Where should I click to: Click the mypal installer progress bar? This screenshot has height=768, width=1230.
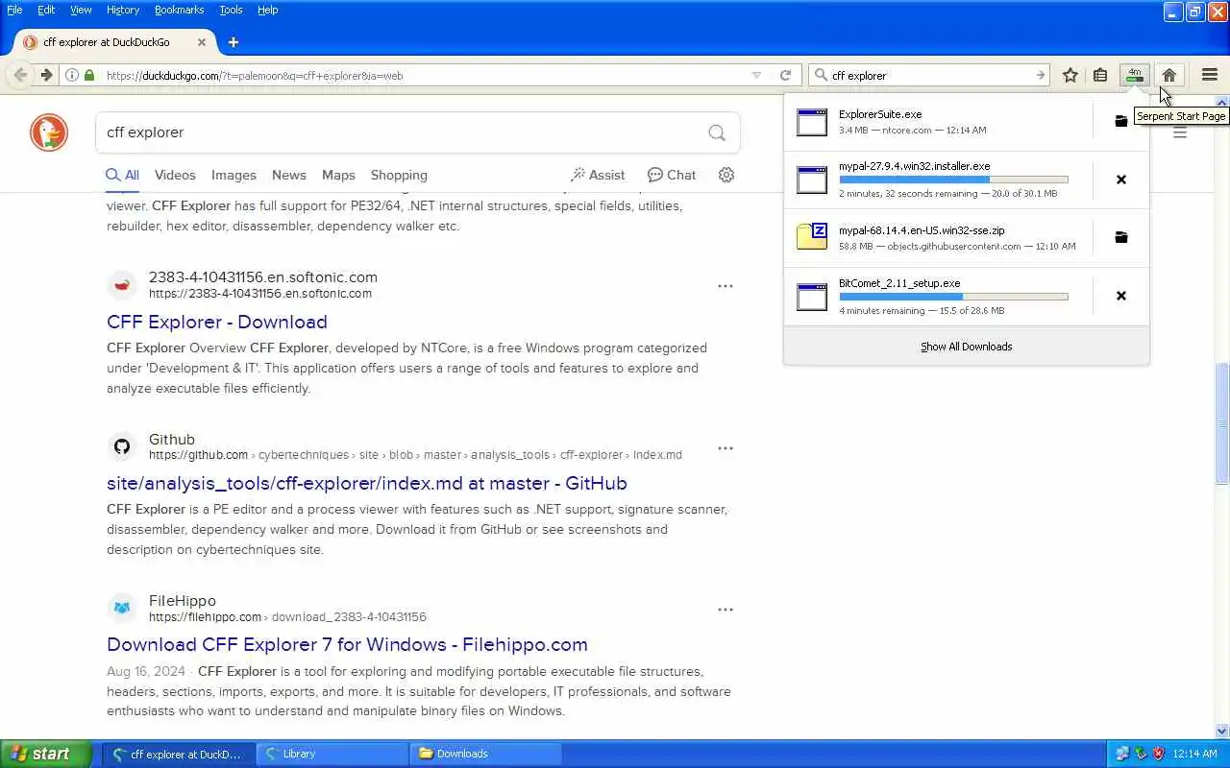click(953, 180)
